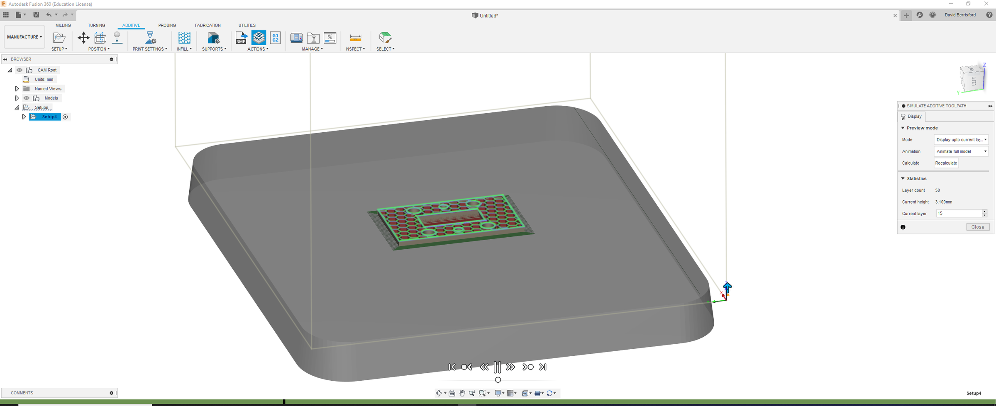Select the Infill honeycomb icon
The width and height of the screenshot is (996, 406).
pyautogui.click(x=184, y=38)
